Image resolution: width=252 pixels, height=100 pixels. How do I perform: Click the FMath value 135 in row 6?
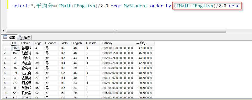click(x=64, y=73)
